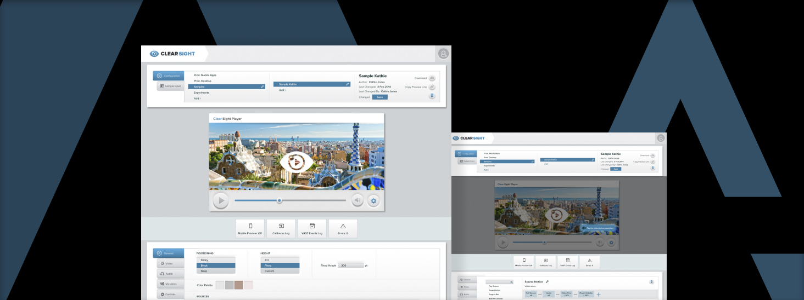Select Wrap positioning option
804x300 pixels.
(x=216, y=270)
